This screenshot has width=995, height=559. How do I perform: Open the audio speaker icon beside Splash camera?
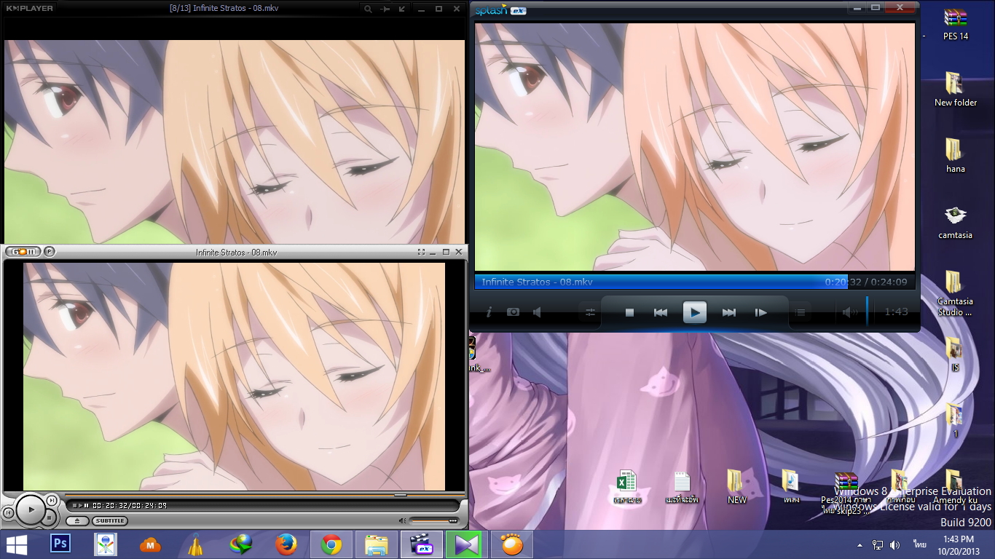[538, 312]
